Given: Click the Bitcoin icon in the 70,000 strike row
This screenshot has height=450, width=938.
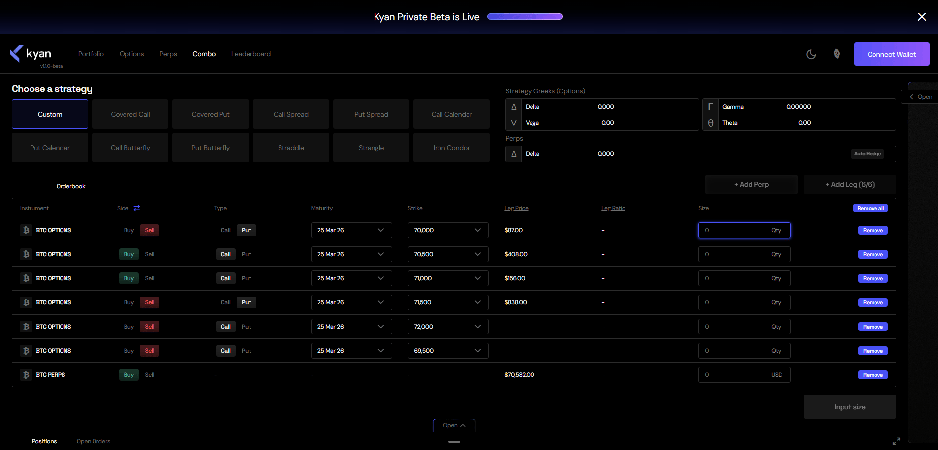Looking at the screenshot, I should click(26, 230).
